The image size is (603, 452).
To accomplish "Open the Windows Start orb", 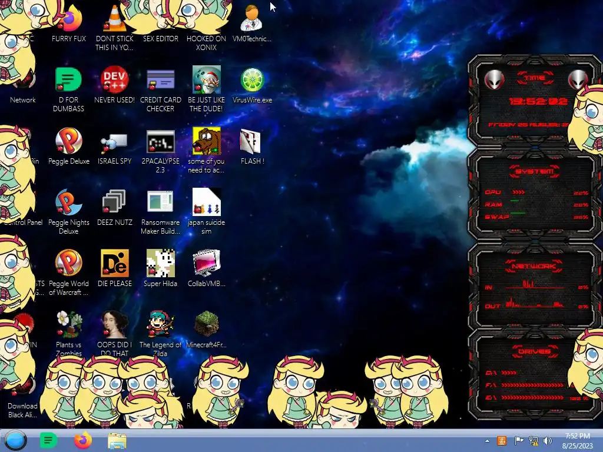I will pos(15,440).
